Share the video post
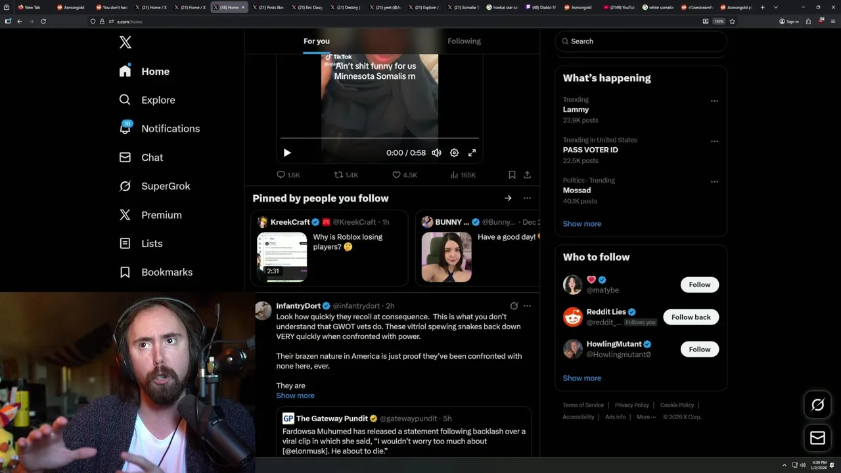 coord(527,175)
